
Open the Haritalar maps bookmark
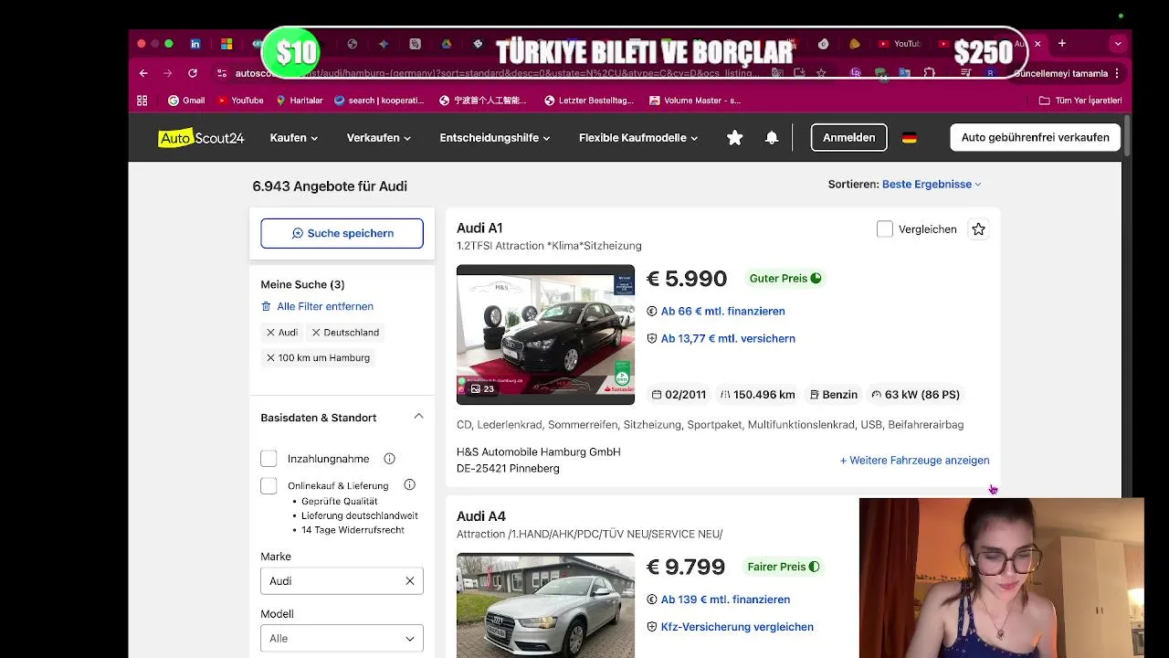click(x=300, y=101)
